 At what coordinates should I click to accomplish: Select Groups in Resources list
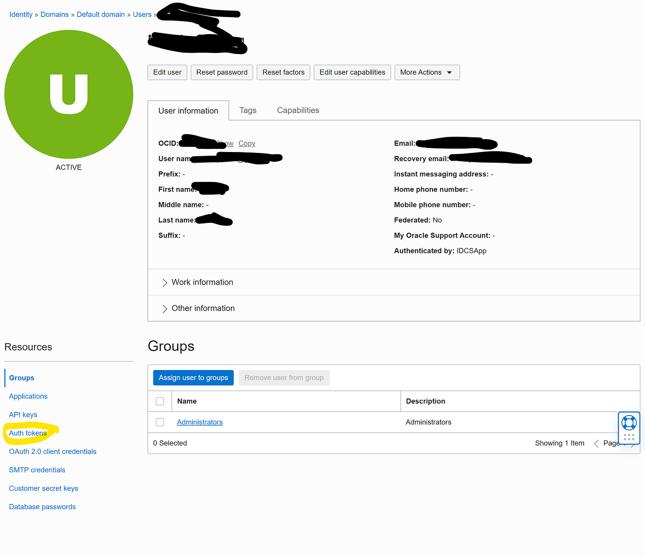tap(22, 378)
